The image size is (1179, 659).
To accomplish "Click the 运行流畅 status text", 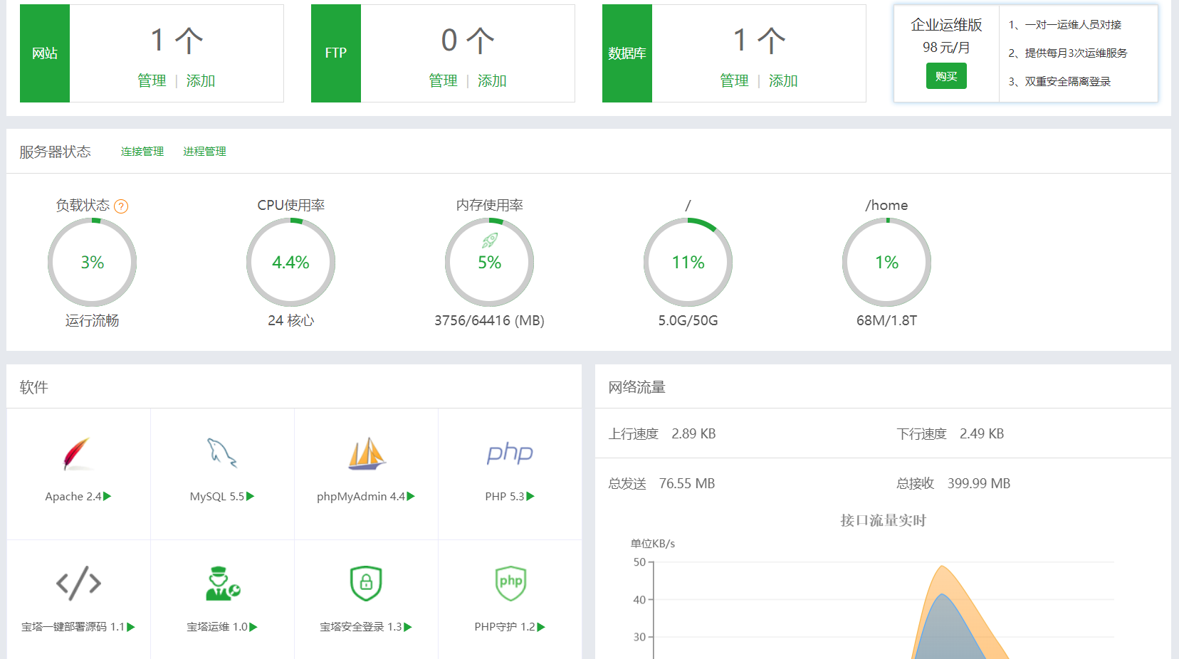I will [92, 320].
